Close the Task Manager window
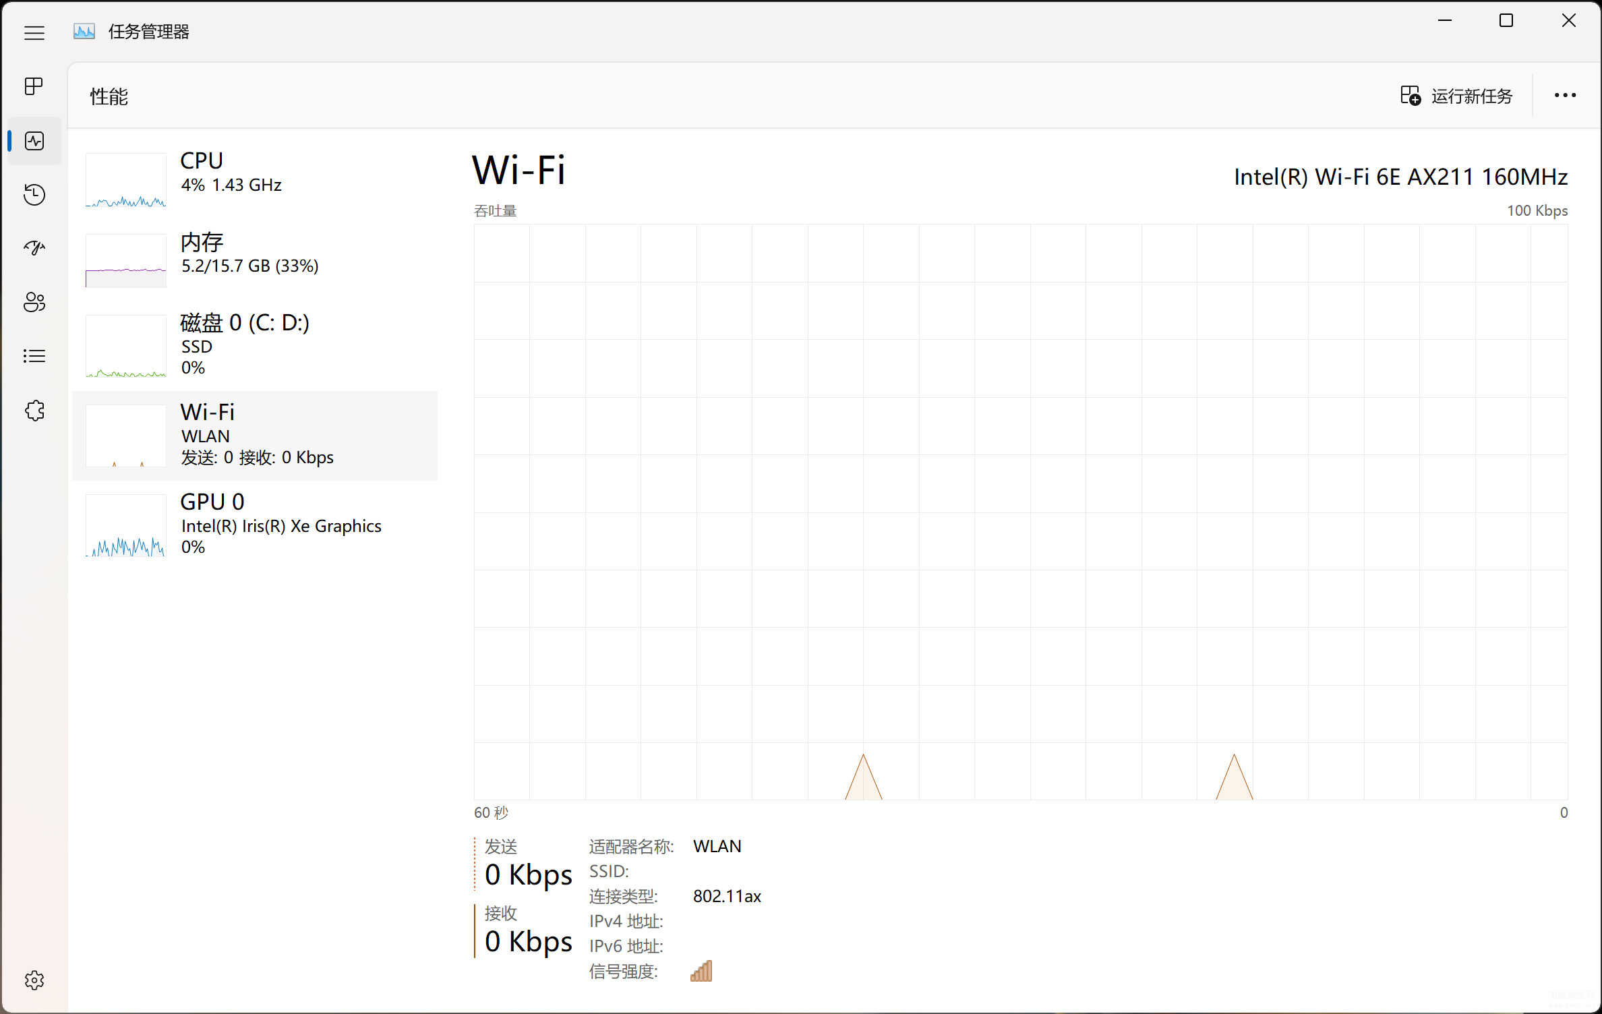This screenshot has width=1602, height=1014. [x=1568, y=21]
